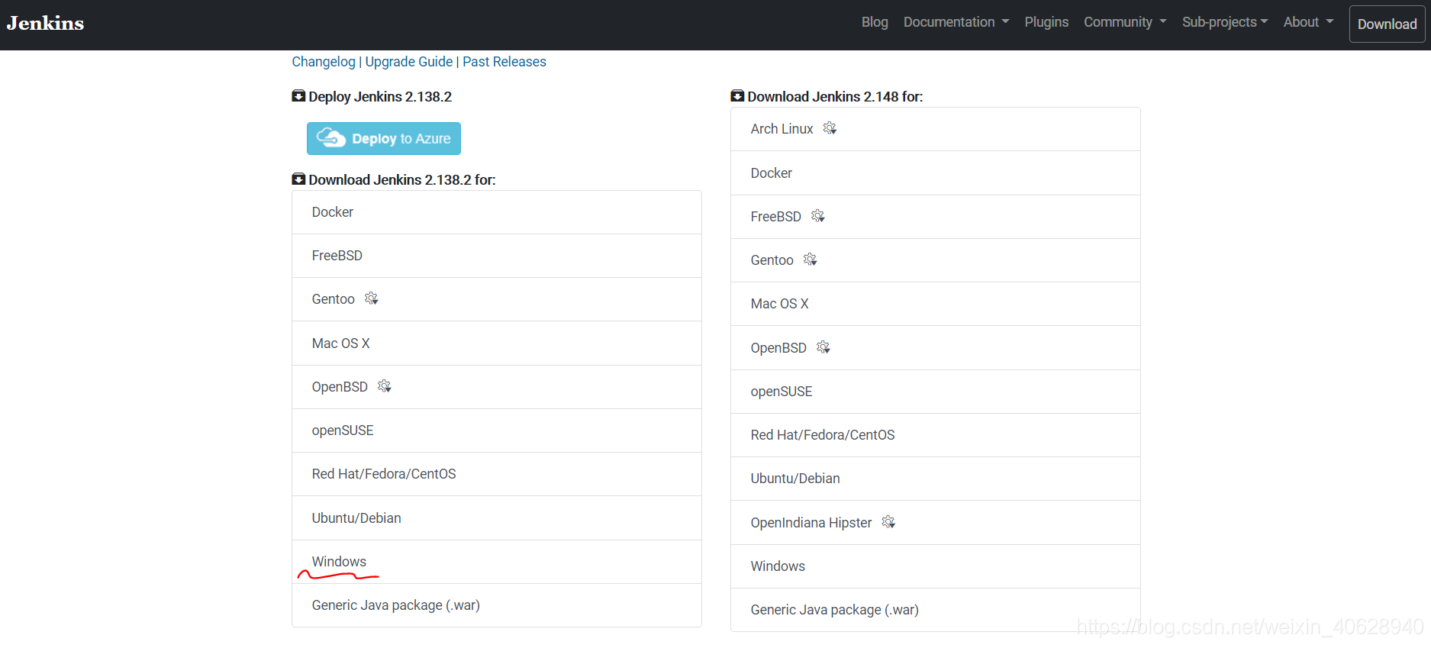Viewport: 1431px width, 645px height.
Task: Select Gentoo in the 2.138.2 list
Action: (497, 299)
